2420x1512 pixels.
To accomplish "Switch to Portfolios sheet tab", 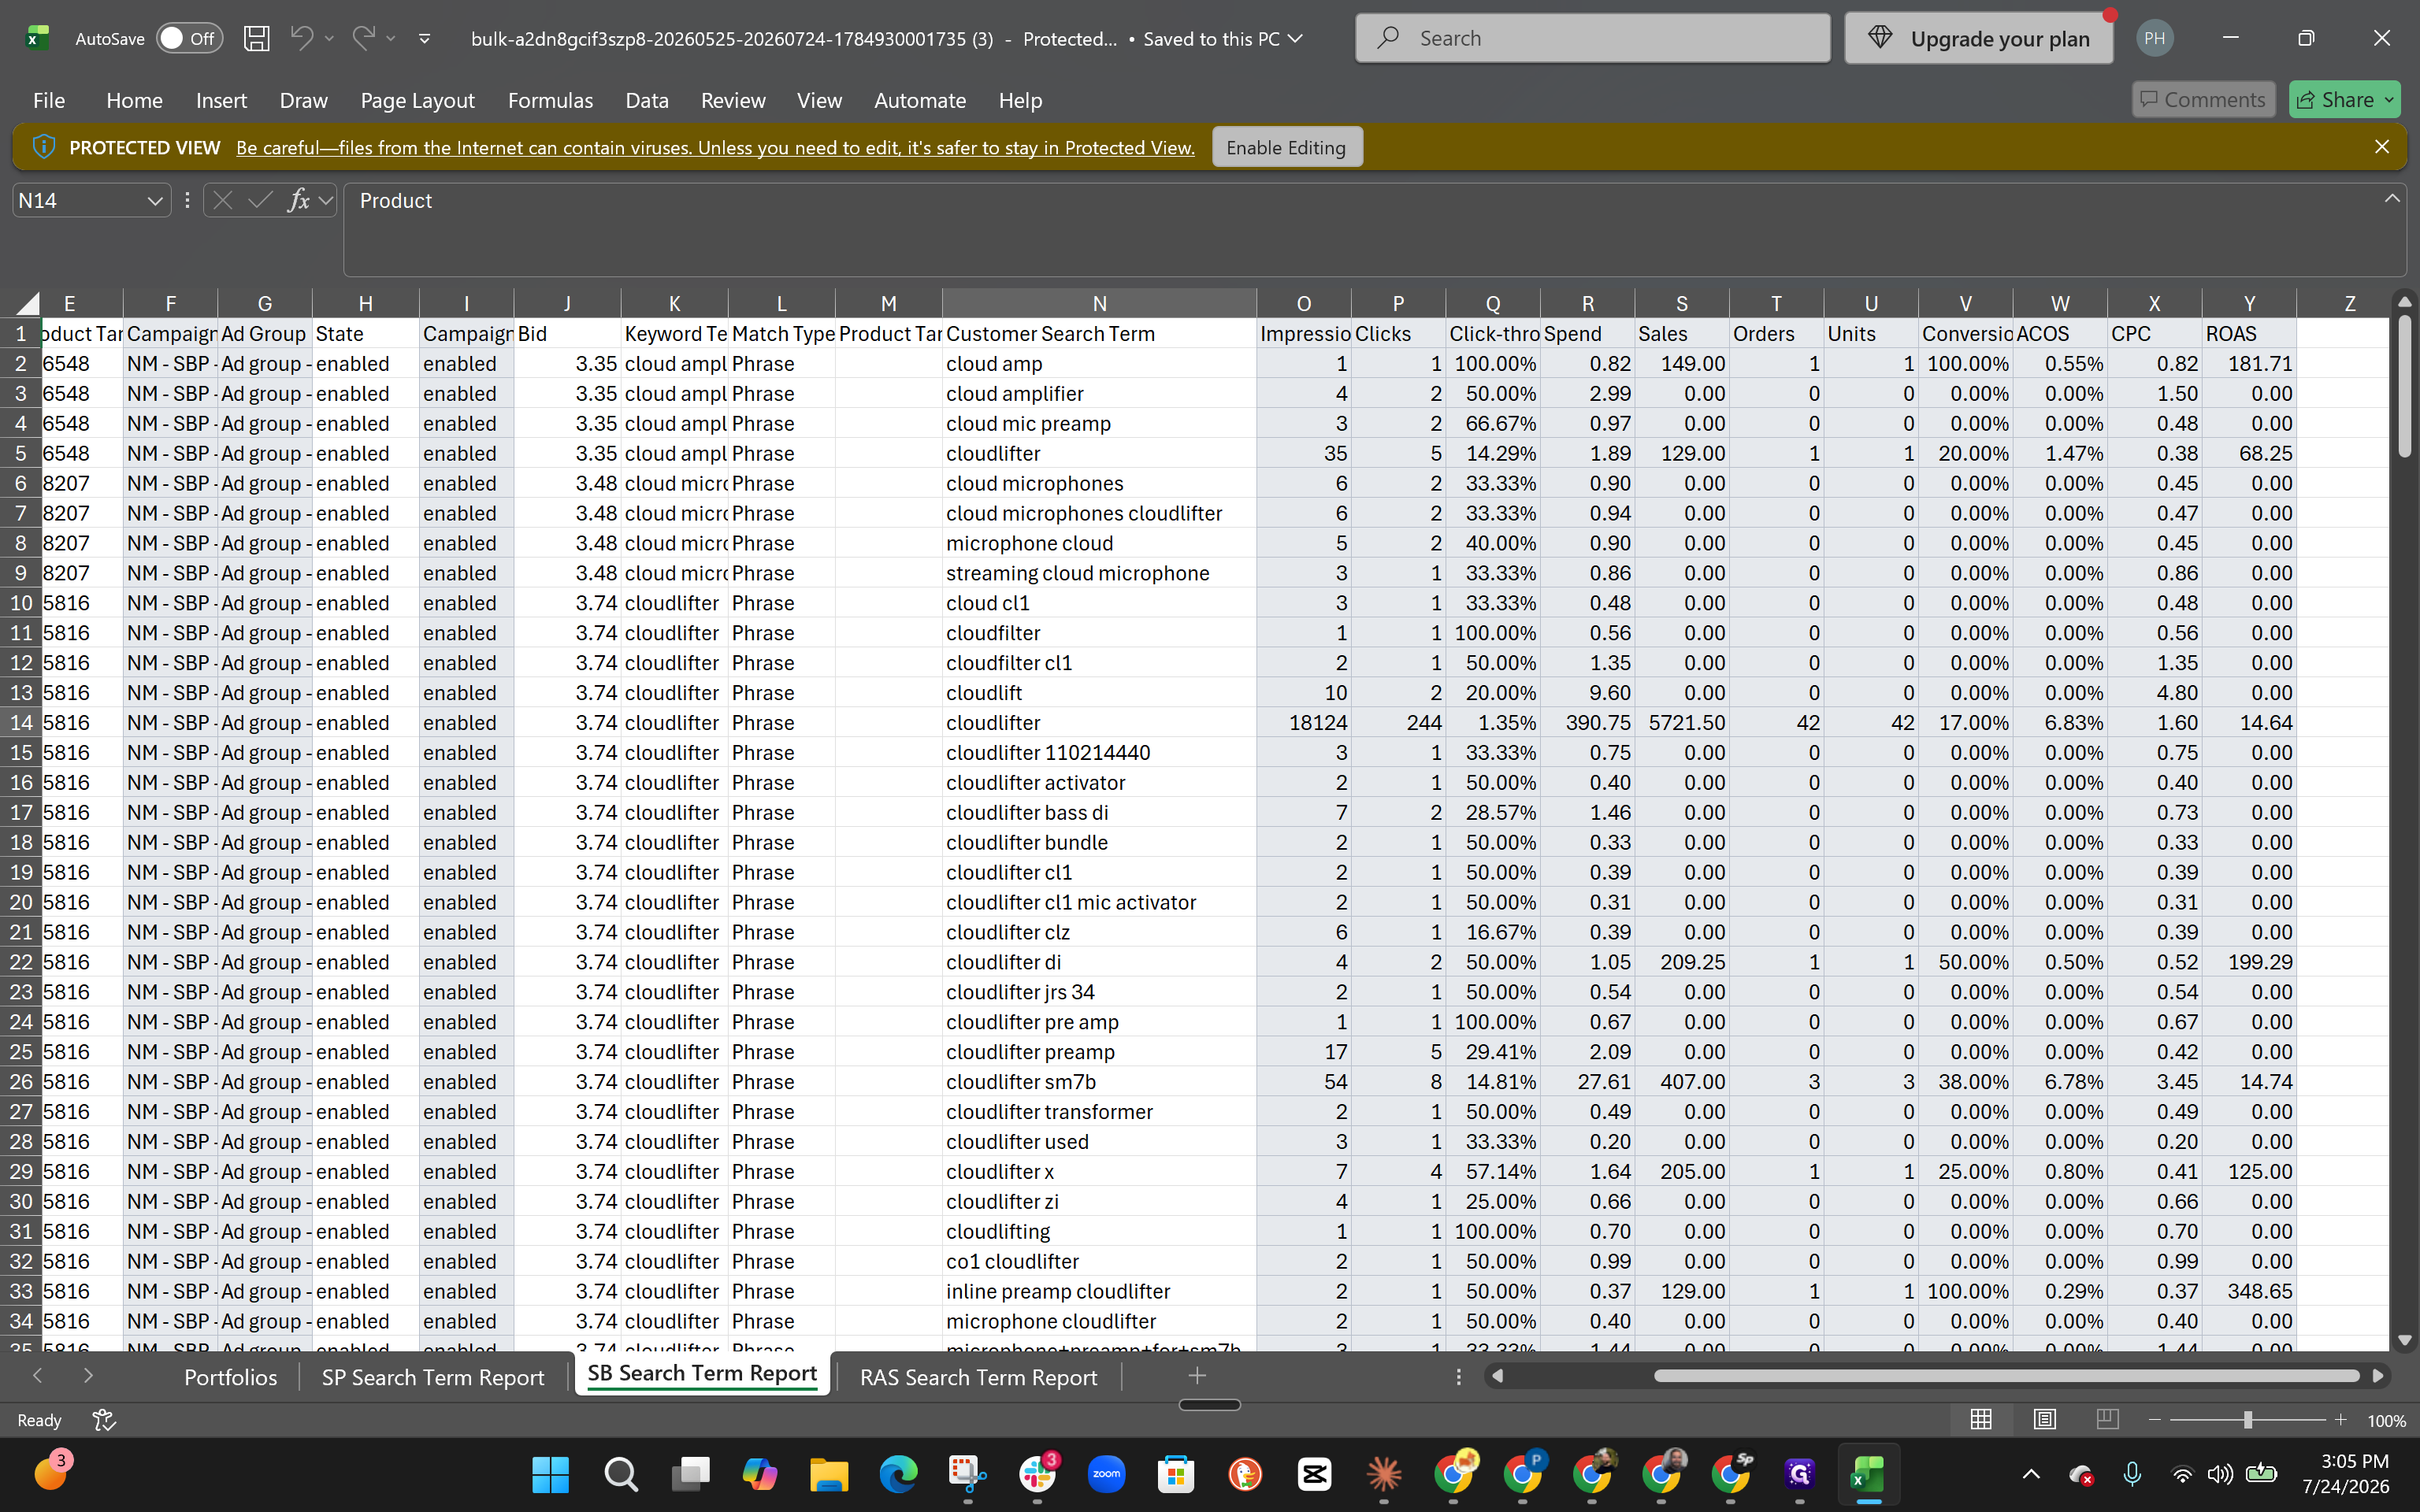I will 231,1377.
